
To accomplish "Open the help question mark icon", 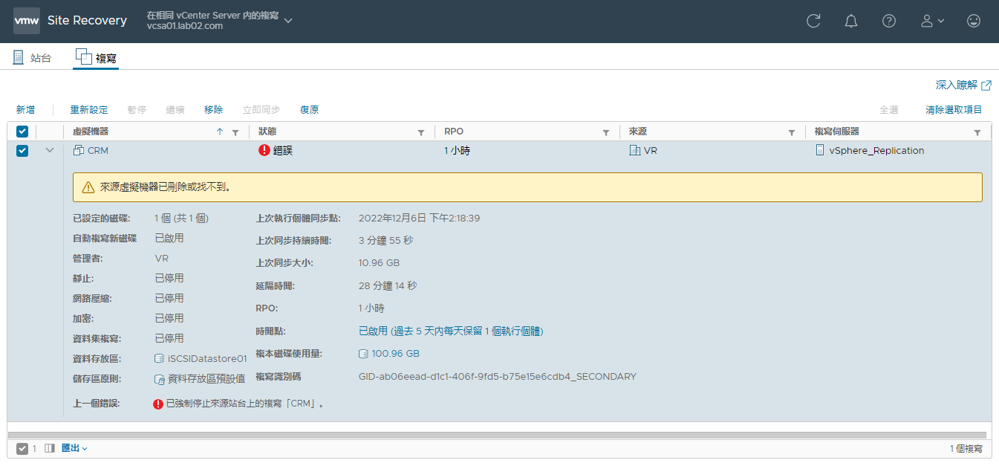I will click(889, 21).
